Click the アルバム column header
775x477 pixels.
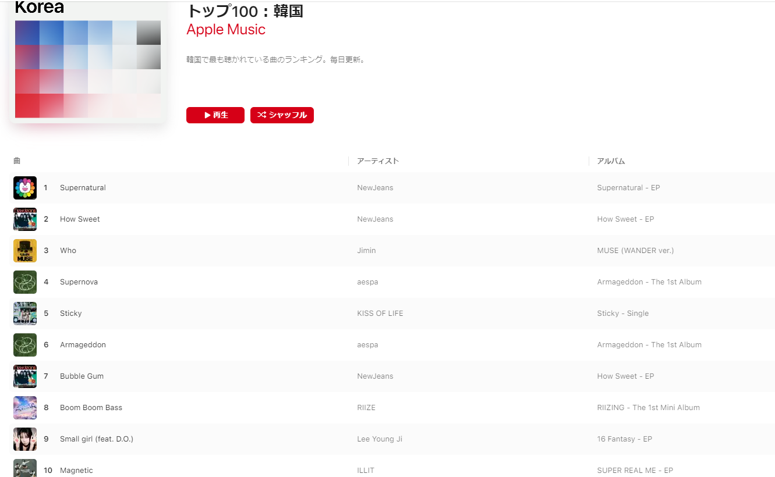611,161
